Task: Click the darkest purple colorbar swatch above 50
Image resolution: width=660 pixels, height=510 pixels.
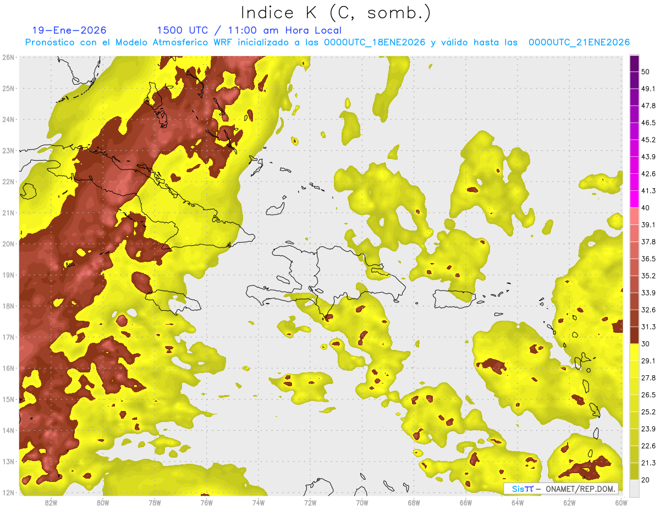Action: [634, 63]
